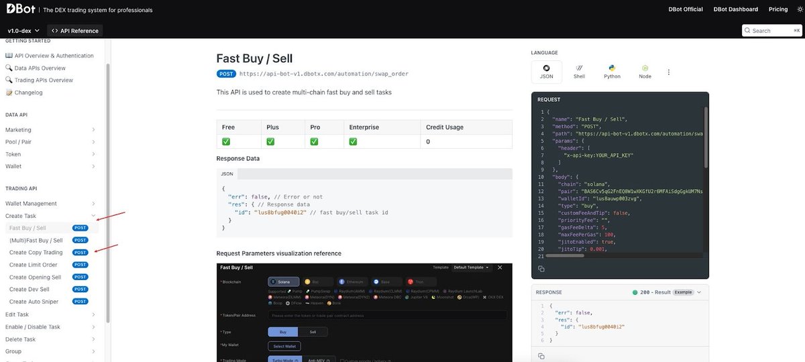Expand the Enable / Disable Task section
Image resolution: width=805 pixels, height=362 pixels.
50,326
